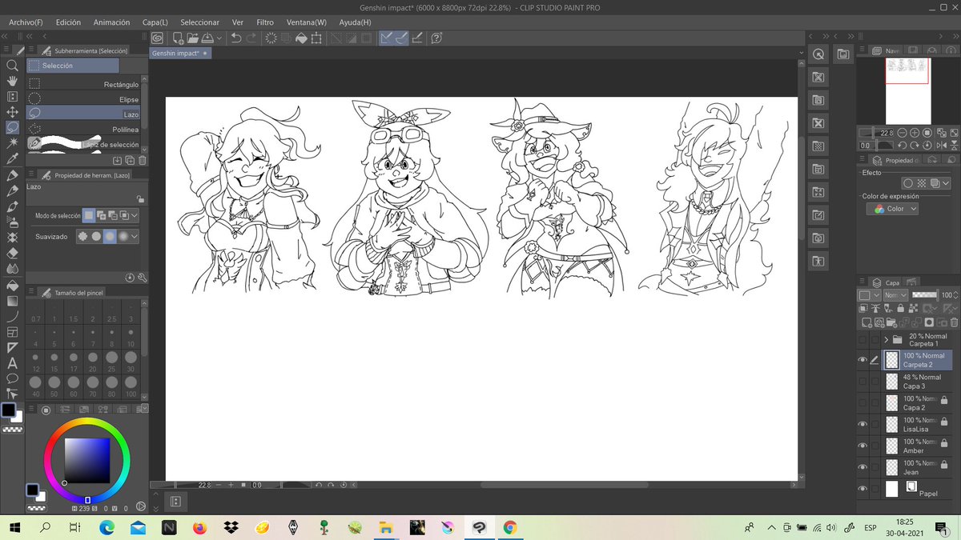The image size is (961, 540).
Task: Open Chrome from the Windows taskbar
Action: 509,527
